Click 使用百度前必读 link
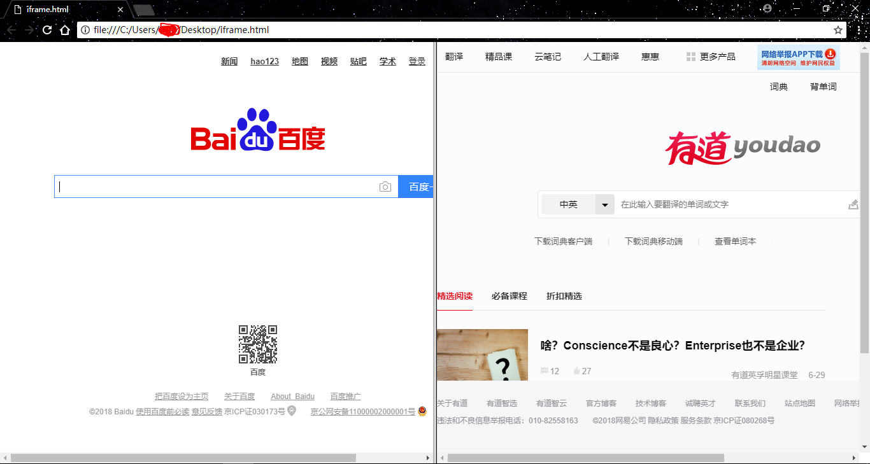 [x=162, y=411]
